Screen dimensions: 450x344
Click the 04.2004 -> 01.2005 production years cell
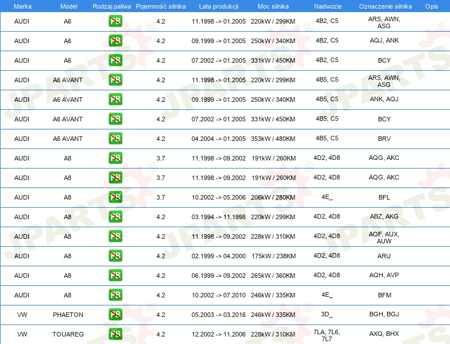(x=219, y=139)
